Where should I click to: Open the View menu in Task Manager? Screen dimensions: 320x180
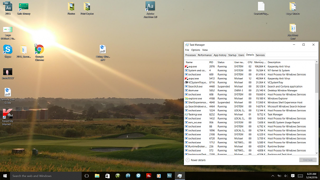click(x=205, y=50)
